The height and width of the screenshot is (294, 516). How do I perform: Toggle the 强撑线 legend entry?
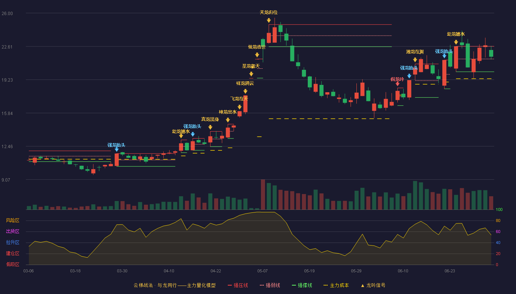pos(302,285)
